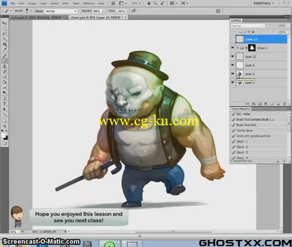This screenshot has width=292, height=247.
Task: Click Hand tool in application bar
Action: click(149, 3)
